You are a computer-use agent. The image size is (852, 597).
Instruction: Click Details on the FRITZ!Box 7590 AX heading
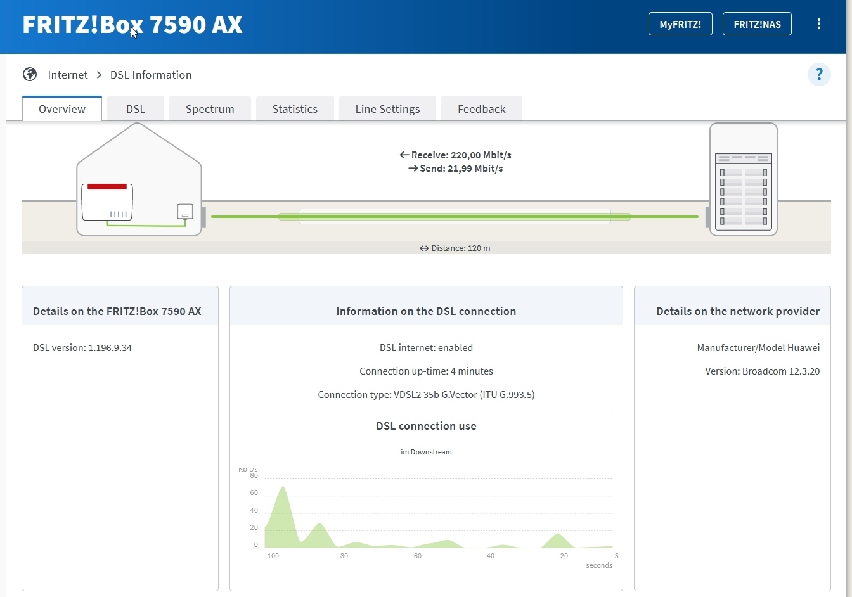[117, 311]
